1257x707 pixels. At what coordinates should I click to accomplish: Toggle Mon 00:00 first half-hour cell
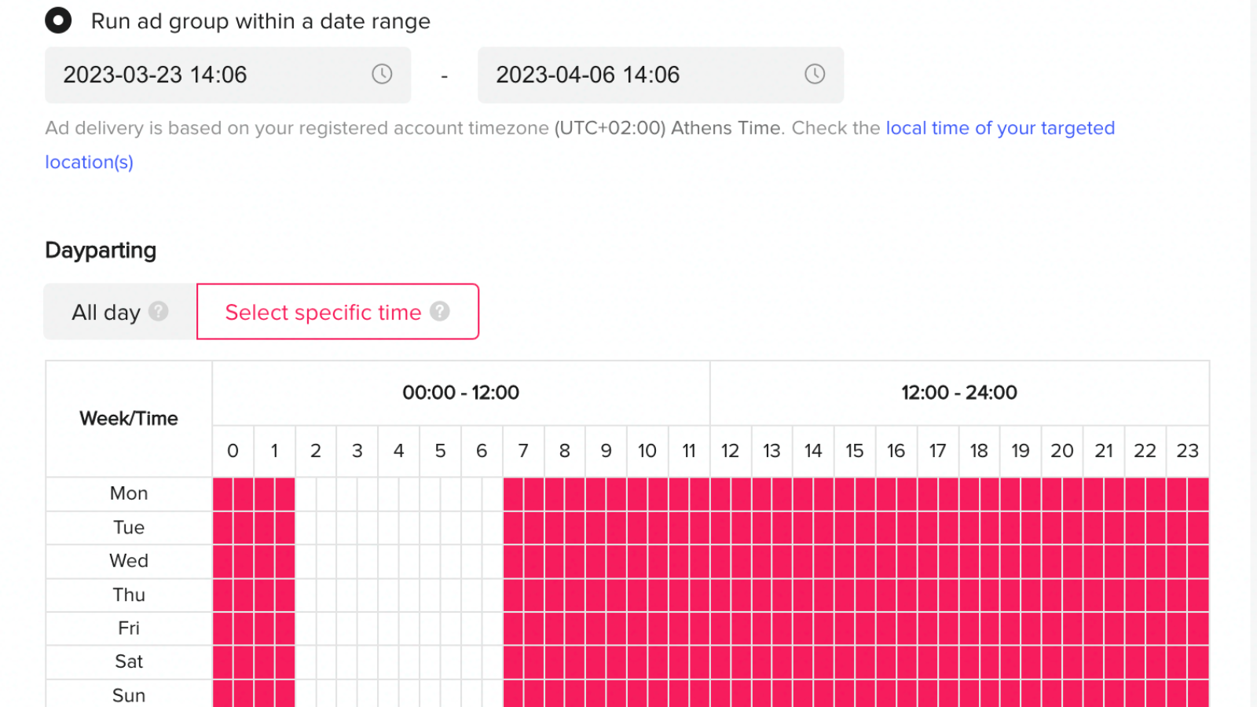point(223,494)
